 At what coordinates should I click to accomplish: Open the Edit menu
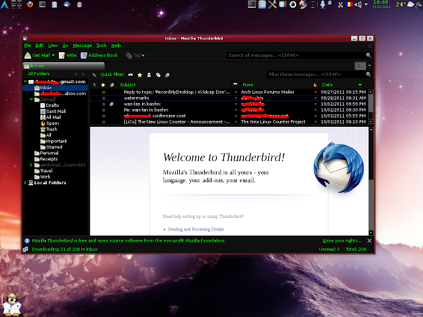click(x=40, y=46)
